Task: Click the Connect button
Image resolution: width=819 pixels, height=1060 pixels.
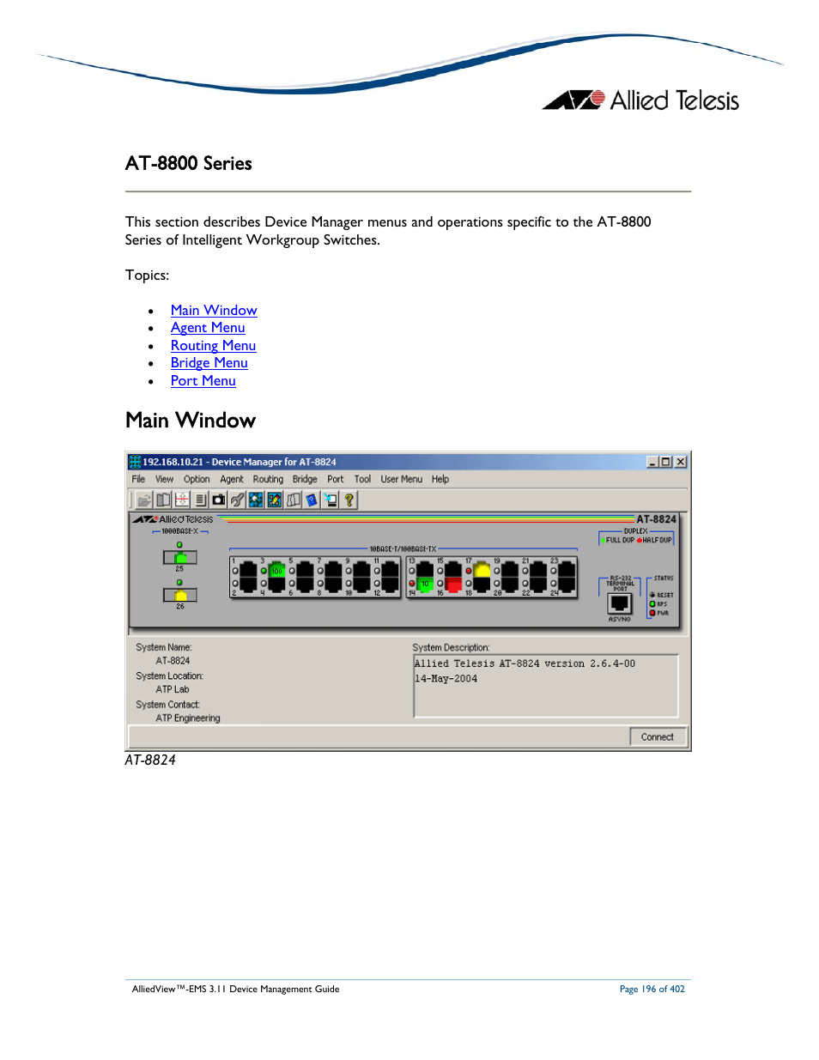Action: pyautogui.click(x=658, y=736)
